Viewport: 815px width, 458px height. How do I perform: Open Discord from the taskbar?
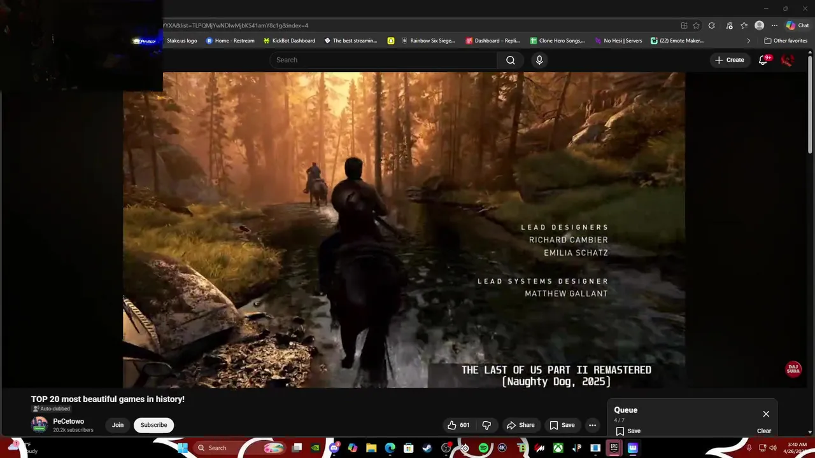[x=334, y=448]
